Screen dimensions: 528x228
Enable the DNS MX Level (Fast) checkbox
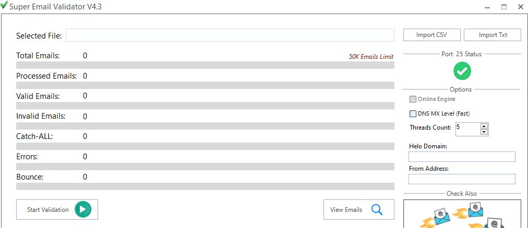(x=413, y=113)
